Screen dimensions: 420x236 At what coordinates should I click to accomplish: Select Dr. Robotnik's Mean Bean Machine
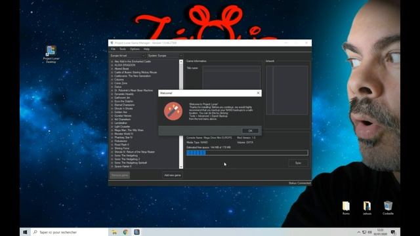pyautogui.click(x=133, y=90)
